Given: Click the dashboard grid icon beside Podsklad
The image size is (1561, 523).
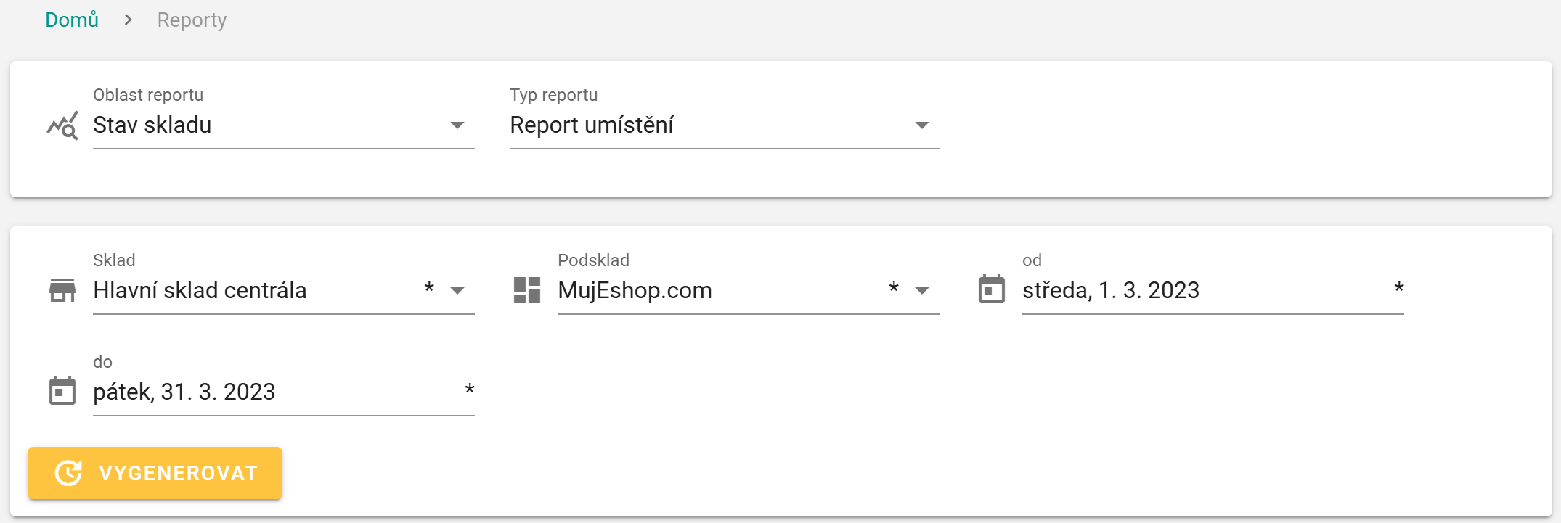Looking at the screenshot, I should point(527,290).
